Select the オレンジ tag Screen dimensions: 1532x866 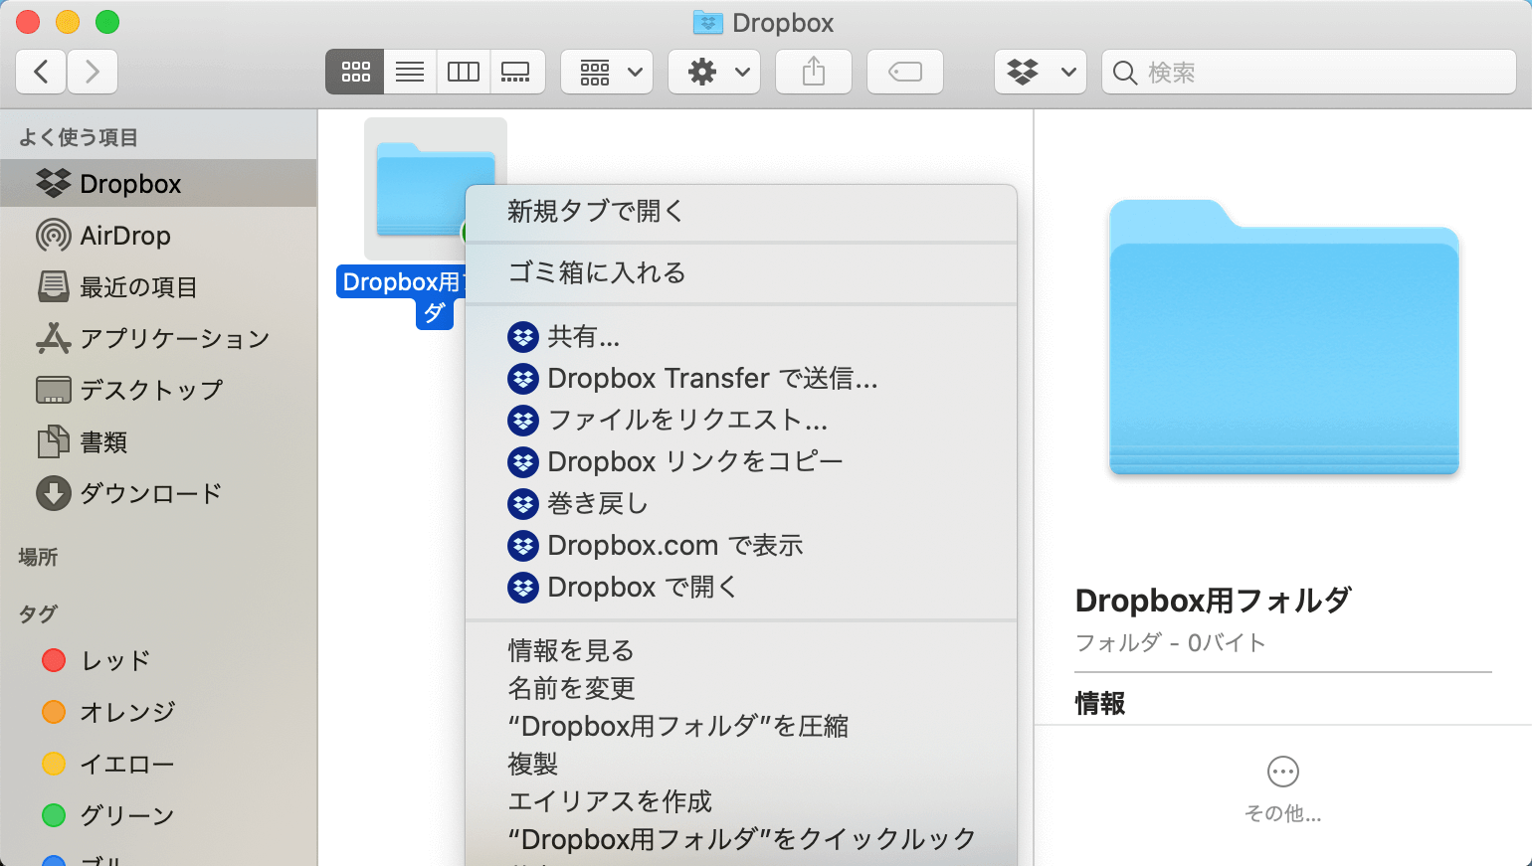coord(159,712)
